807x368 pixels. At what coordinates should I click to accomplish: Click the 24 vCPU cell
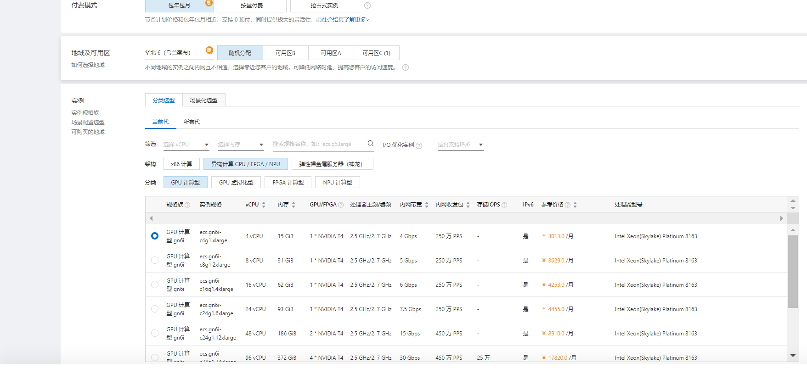click(x=255, y=309)
